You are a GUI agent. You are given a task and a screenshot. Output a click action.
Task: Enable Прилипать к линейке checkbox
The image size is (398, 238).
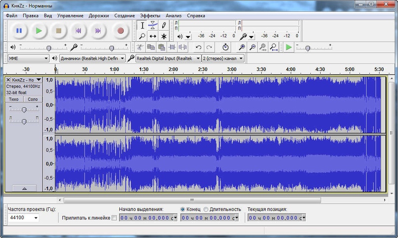click(x=114, y=218)
